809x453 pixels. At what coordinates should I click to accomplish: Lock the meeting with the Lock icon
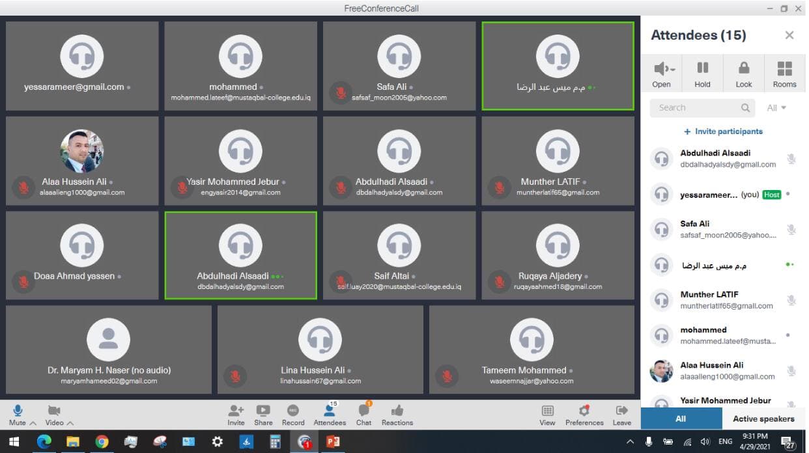pyautogui.click(x=743, y=68)
